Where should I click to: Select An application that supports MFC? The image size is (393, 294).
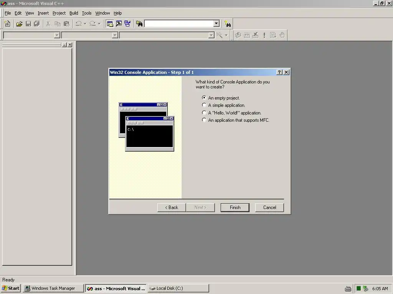236,120
